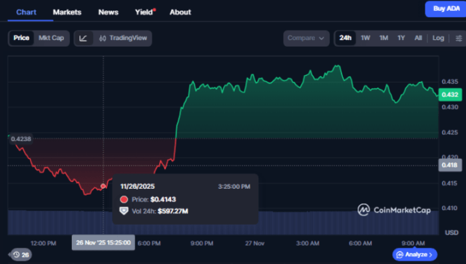
Task: Click the 27 Nov axis label
Action: point(255,243)
